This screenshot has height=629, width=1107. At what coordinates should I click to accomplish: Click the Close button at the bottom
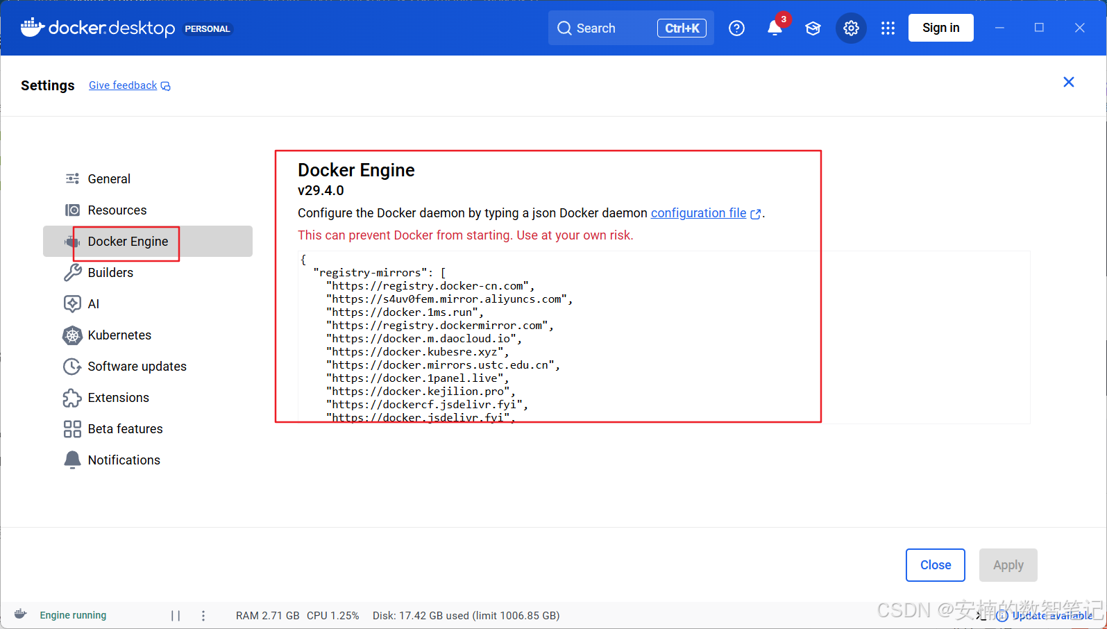(936, 565)
